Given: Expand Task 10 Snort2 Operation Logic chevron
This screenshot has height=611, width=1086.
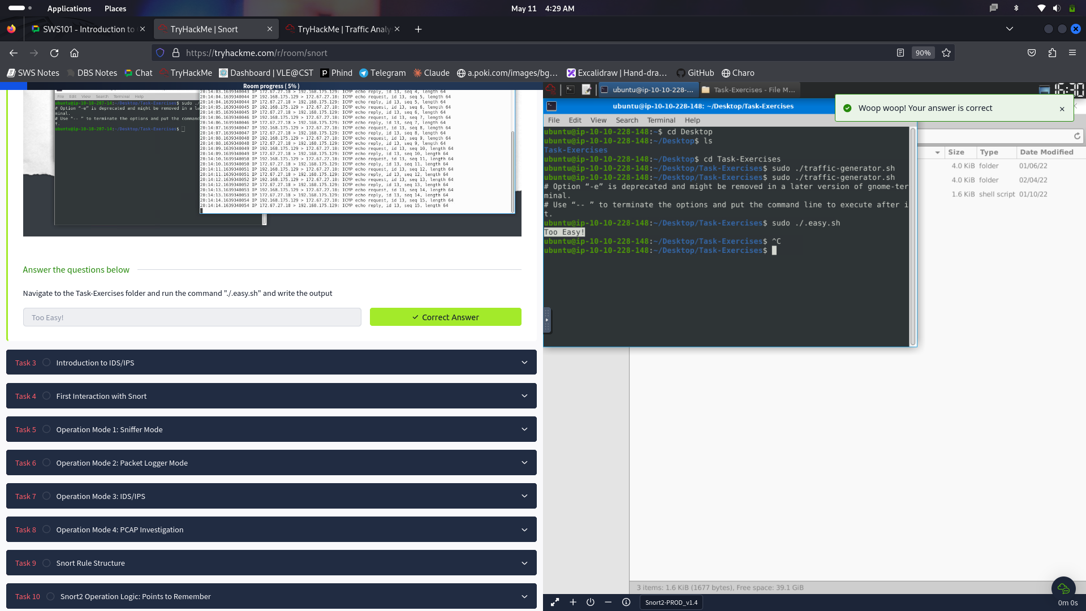Looking at the screenshot, I should [x=524, y=596].
